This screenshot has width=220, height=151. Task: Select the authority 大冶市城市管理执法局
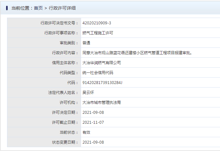[x=102, y=103]
